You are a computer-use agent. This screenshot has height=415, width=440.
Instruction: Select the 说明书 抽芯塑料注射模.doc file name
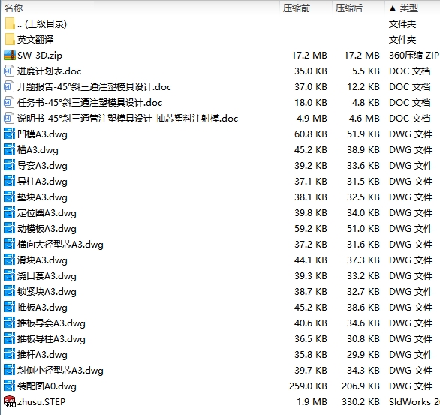click(128, 118)
